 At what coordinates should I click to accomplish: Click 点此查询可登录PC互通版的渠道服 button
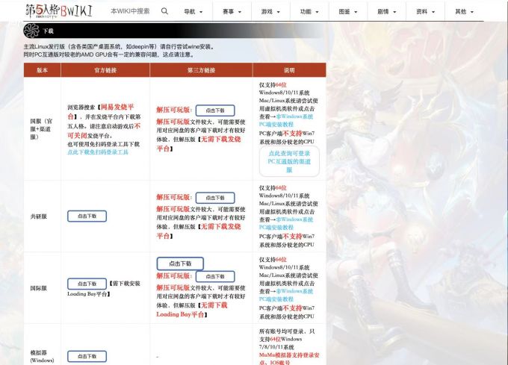[x=289, y=161]
